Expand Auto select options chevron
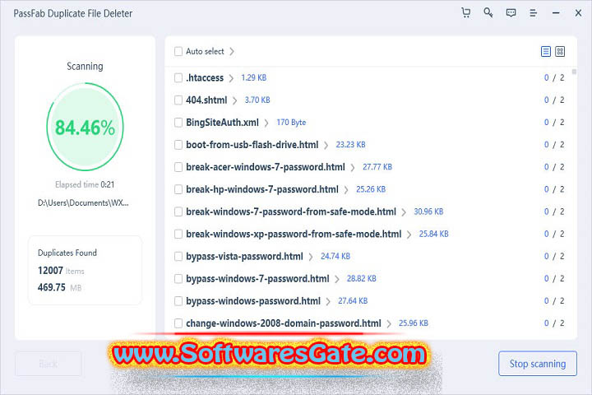 point(231,51)
